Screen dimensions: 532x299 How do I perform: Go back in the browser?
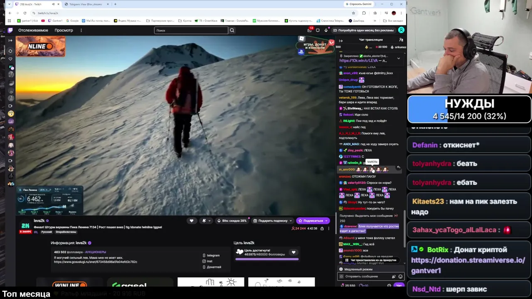(x=10, y=13)
